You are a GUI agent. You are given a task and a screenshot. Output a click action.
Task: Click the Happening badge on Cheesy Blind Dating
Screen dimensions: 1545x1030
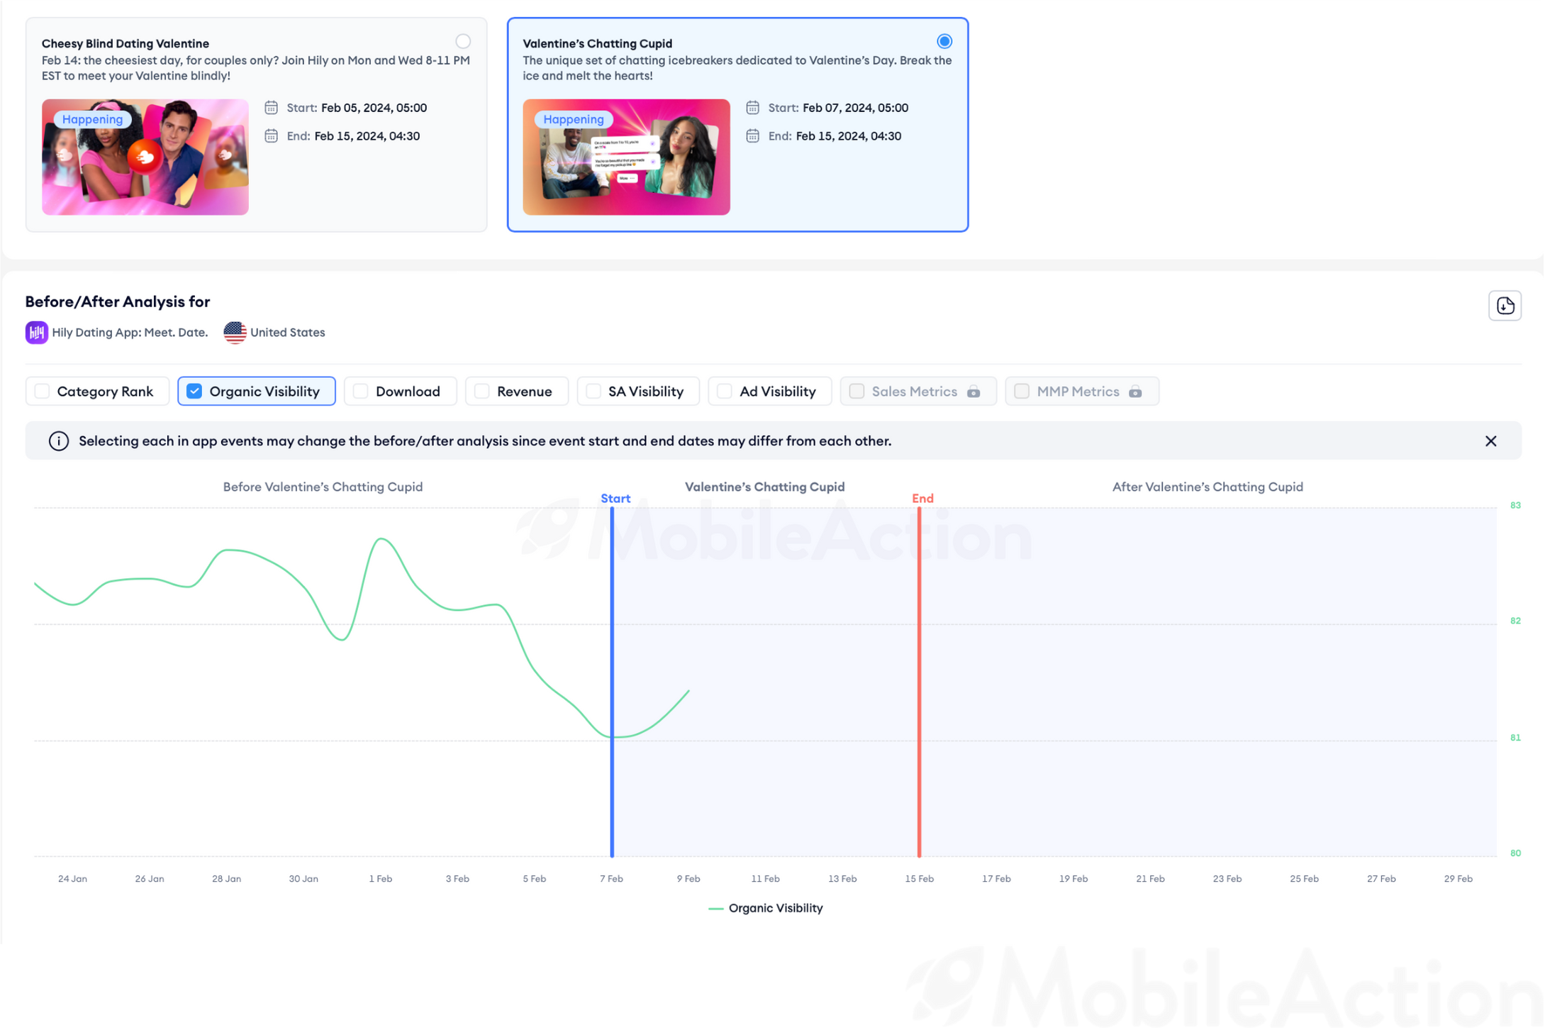[92, 119]
